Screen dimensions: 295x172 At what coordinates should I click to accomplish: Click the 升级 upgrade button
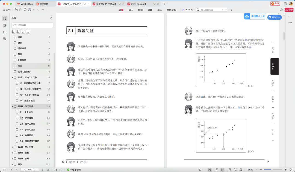275,4
